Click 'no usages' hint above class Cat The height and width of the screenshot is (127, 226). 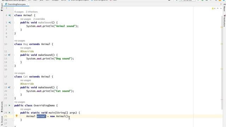pyautogui.click(x=20, y=73)
